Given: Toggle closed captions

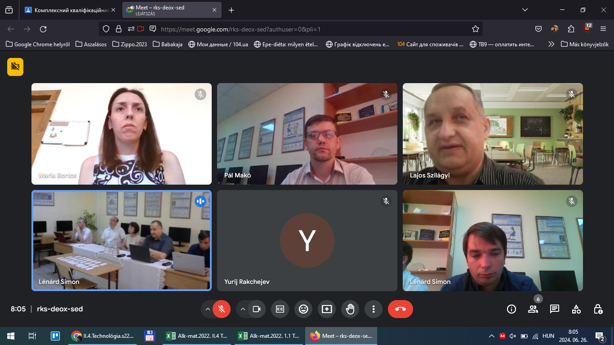Looking at the screenshot, I should (280, 309).
